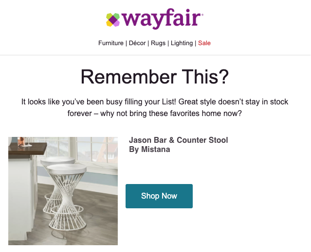Open the Lighting category link
Screen dimensions: 311x252
pos(182,43)
